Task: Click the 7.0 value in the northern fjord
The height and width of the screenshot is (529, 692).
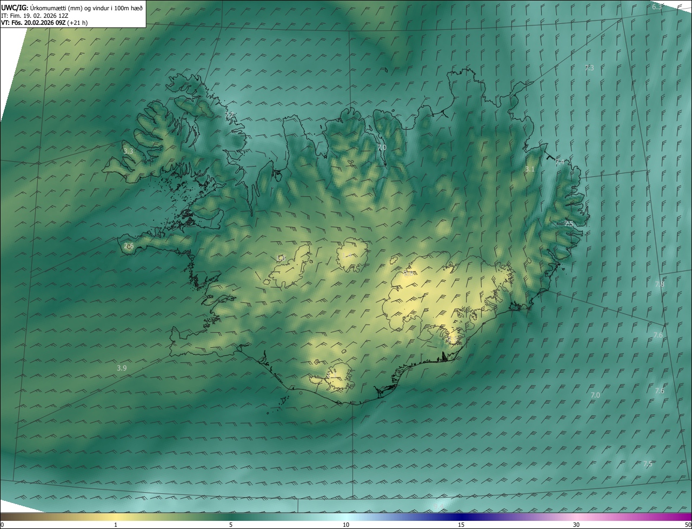Action: [382, 147]
